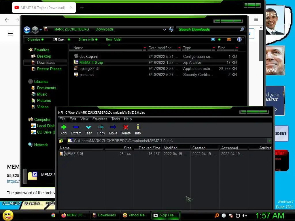
Task: Change the view via Explorer views icon
Action: pos(213,39)
